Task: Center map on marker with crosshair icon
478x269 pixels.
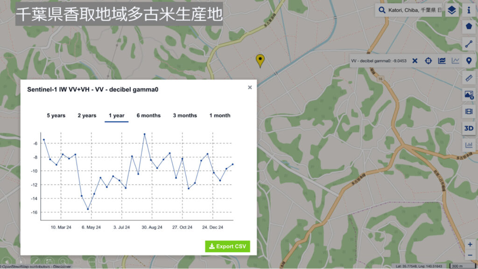Action: point(428,61)
